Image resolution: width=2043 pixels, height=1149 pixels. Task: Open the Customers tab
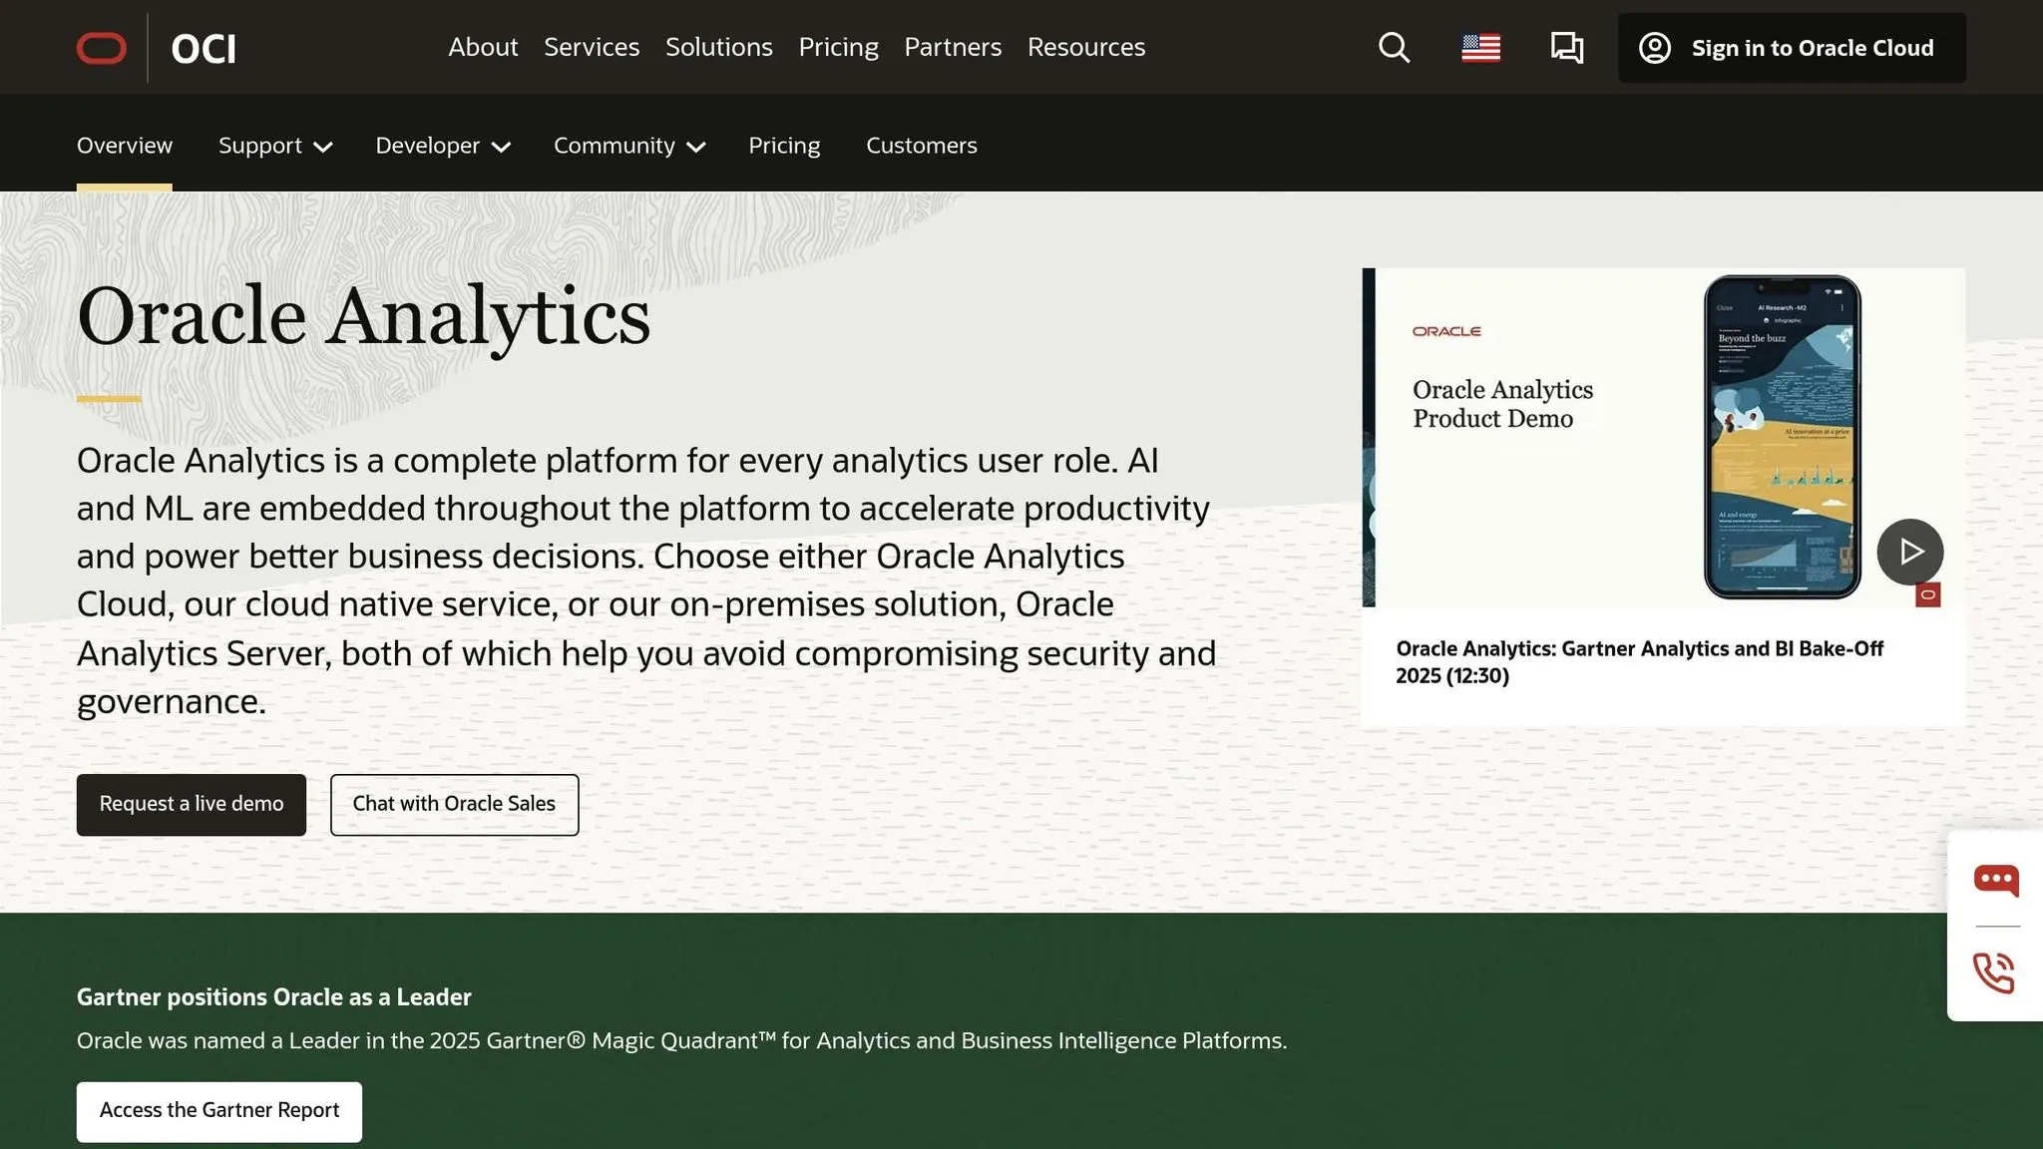[921, 146]
